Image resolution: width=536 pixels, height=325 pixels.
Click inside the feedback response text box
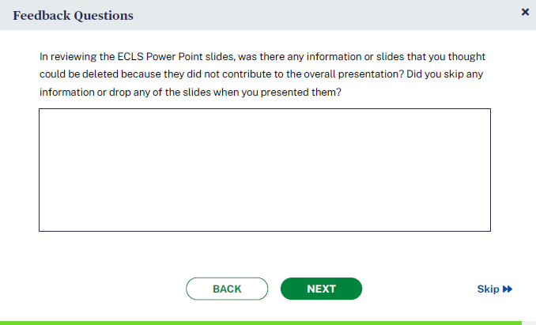(x=264, y=170)
